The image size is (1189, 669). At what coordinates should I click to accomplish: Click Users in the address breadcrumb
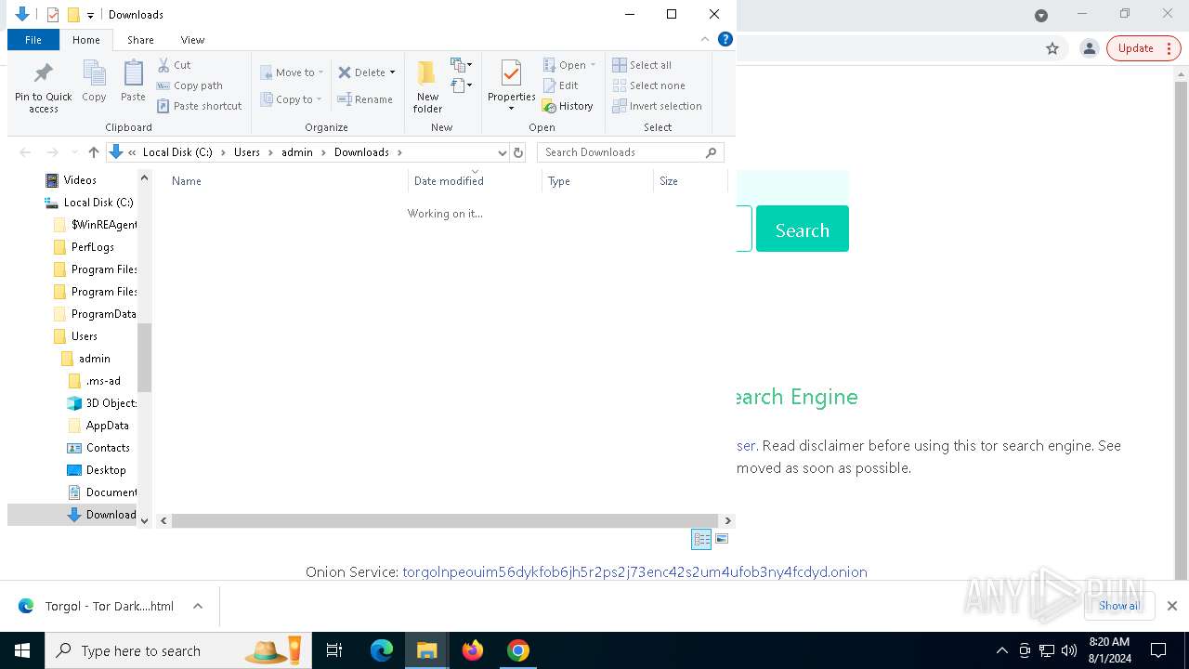(x=247, y=152)
